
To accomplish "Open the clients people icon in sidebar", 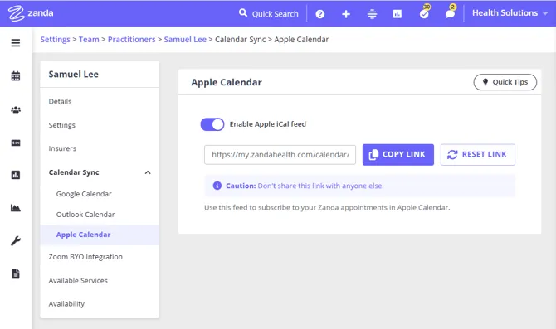I will (16, 109).
